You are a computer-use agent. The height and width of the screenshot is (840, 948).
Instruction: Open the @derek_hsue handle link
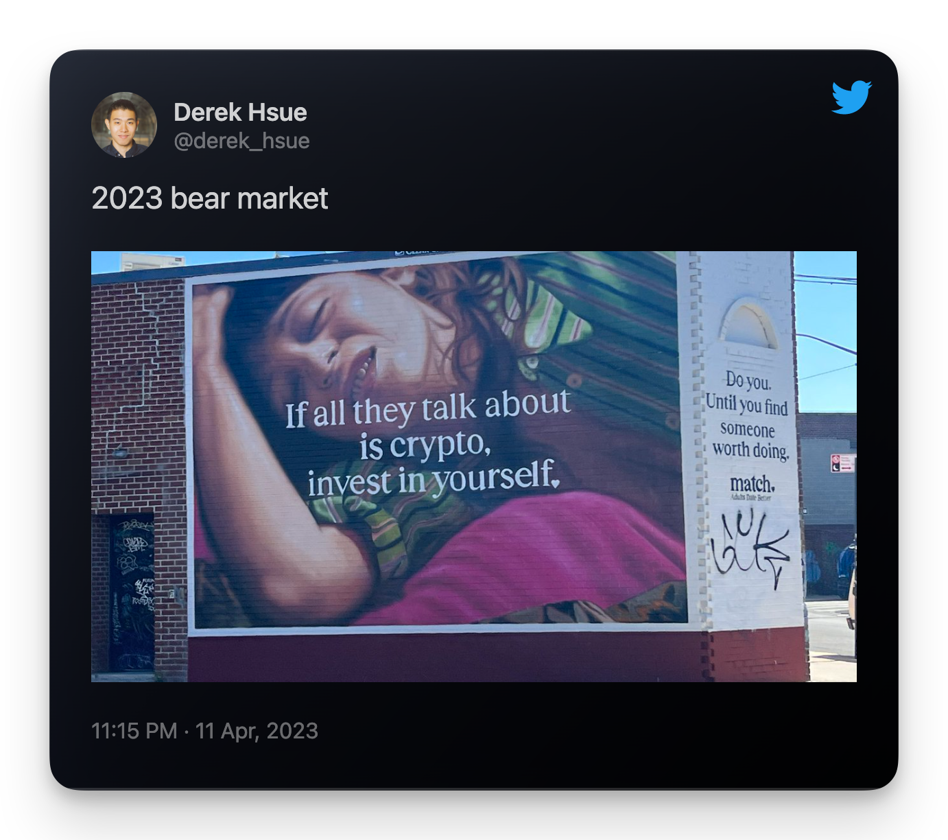[x=241, y=141]
